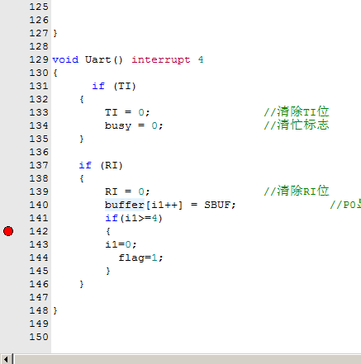The width and height of the screenshot is (361, 364).
Task: Click the green comment on line 133
Action: click(297, 112)
